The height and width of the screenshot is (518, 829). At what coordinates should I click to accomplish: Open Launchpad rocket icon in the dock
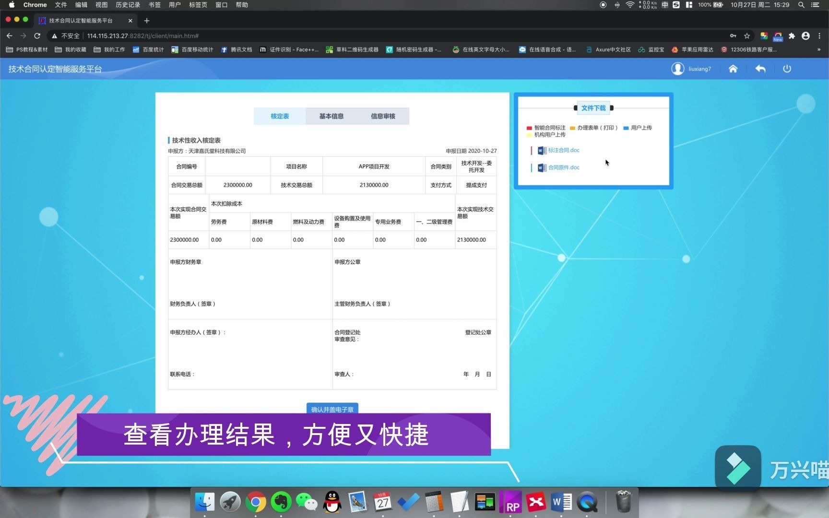click(x=230, y=502)
